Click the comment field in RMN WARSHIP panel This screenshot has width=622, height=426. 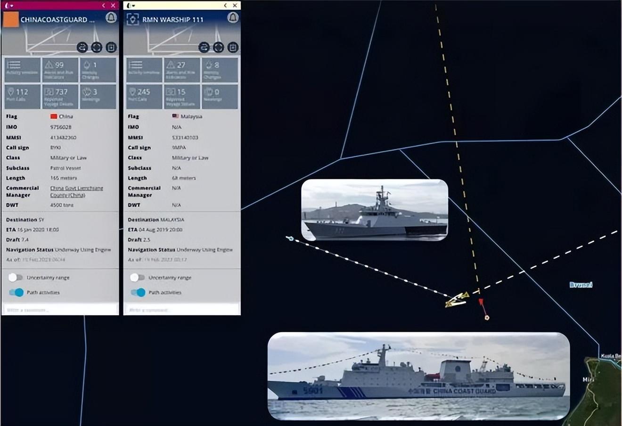[182, 310]
